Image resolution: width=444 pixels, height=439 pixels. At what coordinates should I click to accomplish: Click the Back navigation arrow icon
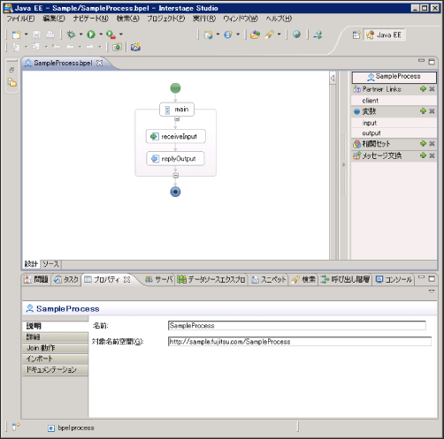pyautogui.click(x=70, y=47)
